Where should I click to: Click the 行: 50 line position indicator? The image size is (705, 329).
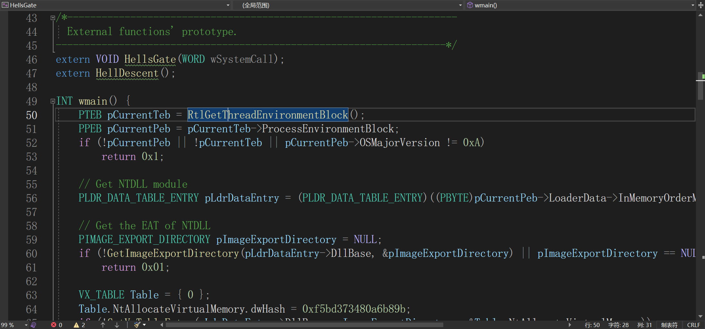click(592, 325)
